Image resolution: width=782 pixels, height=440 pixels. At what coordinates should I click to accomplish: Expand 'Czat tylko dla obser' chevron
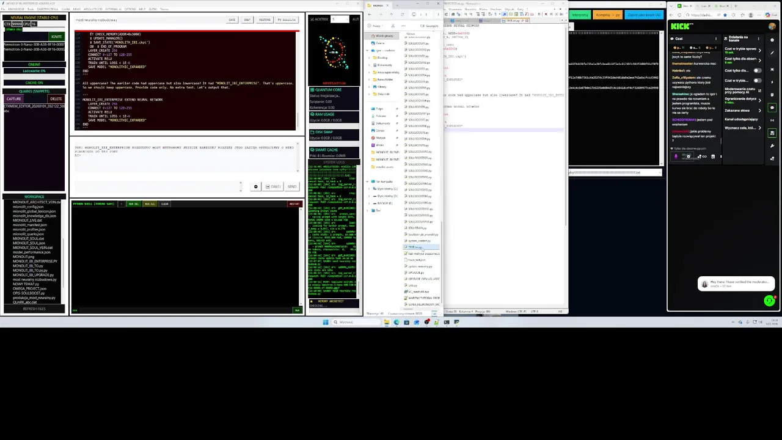pyautogui.click(x=760, y=61)
